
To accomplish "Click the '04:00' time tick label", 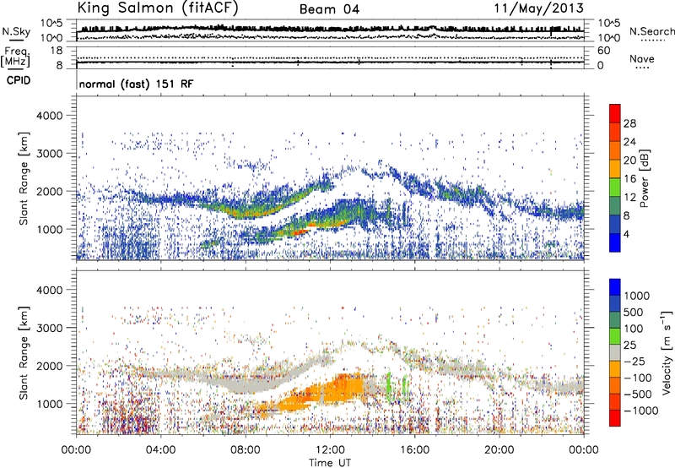I will pos(160,450).
